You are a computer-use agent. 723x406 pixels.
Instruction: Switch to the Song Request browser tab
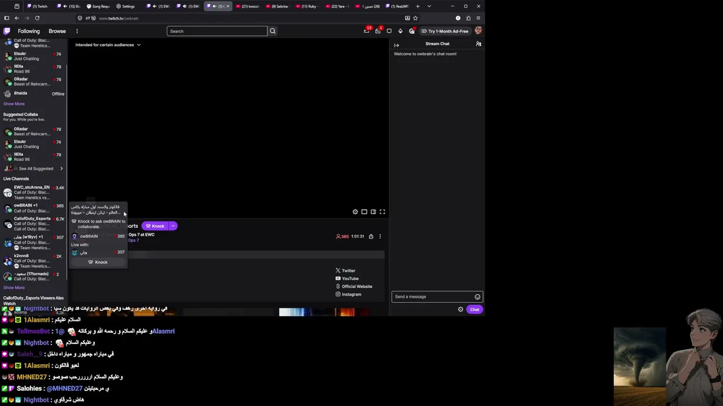[98, 6]
